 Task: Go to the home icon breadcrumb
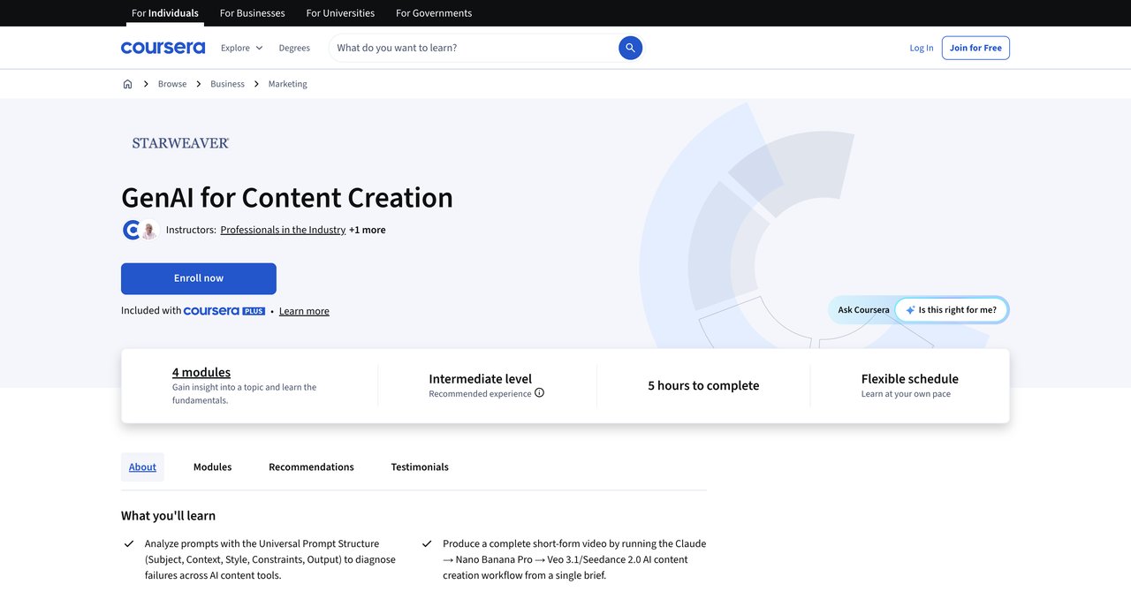[127, 84]
